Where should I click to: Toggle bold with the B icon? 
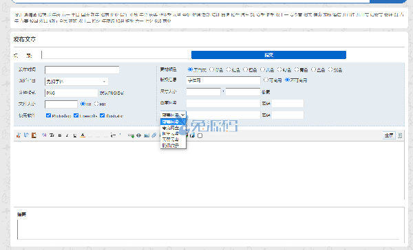tap(60, 135)
